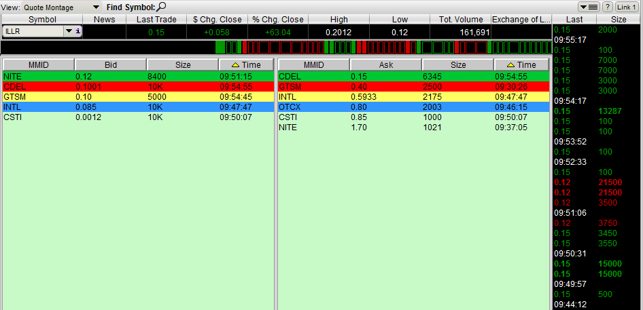
Task: Click into the ILLR symbol input field
Action: coord(33,31)
